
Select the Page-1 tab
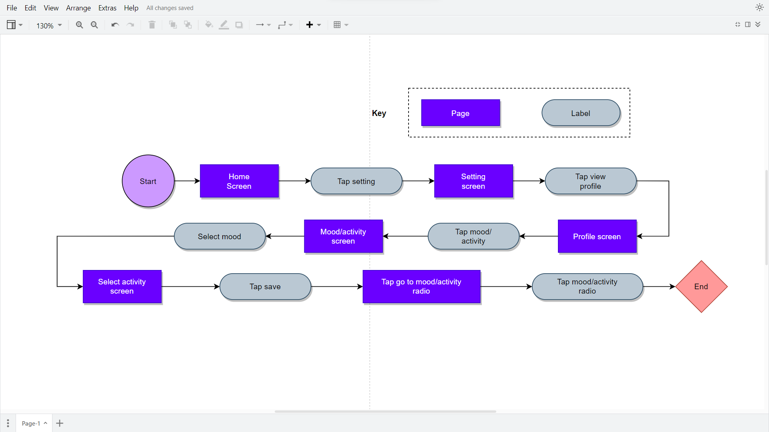31,423
